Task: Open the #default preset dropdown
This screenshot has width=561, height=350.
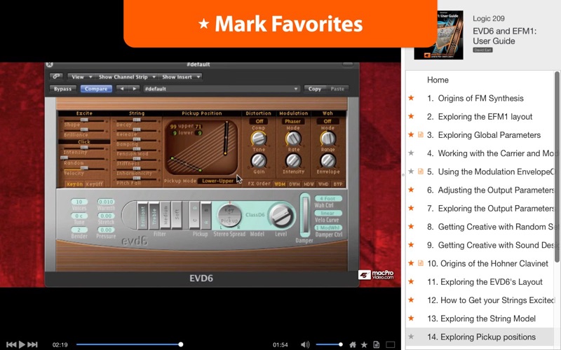Action: tap(221, 89)
